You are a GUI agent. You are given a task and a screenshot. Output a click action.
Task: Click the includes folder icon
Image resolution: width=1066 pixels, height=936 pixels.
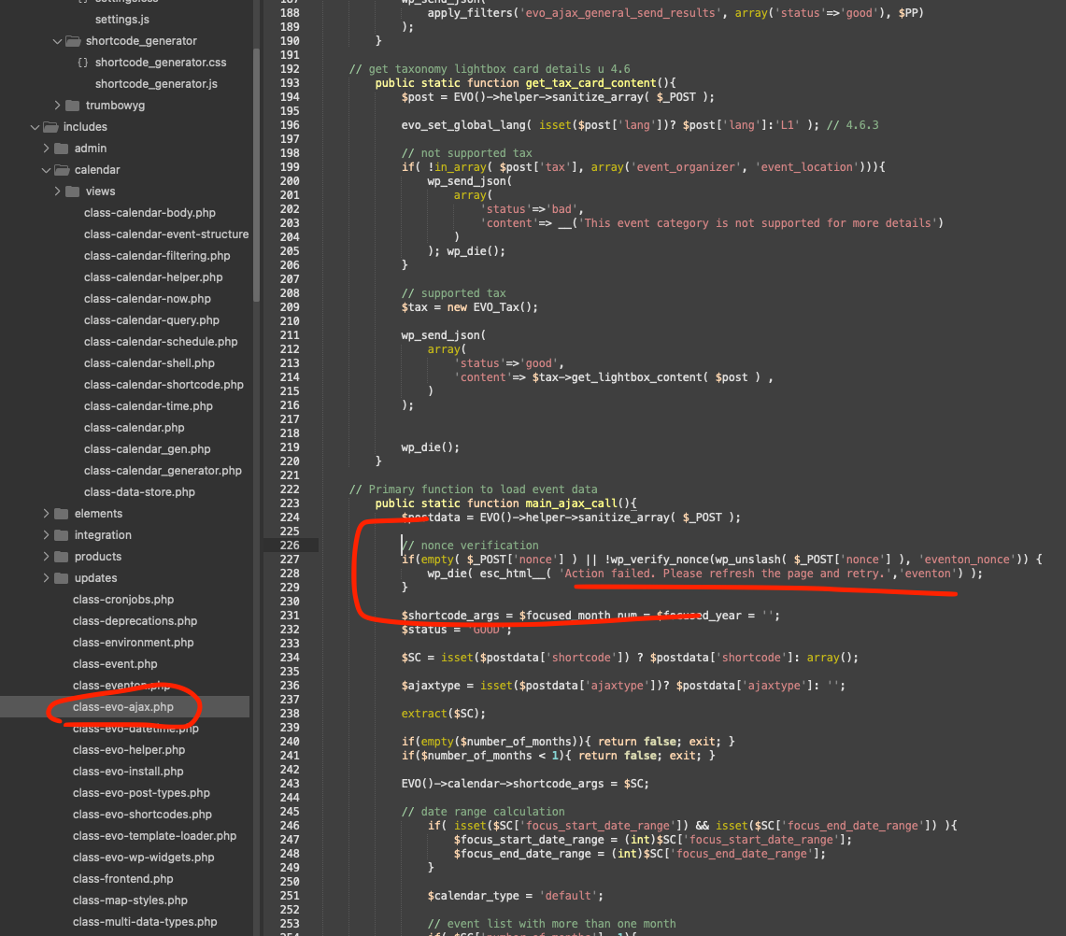click(50, 127)
